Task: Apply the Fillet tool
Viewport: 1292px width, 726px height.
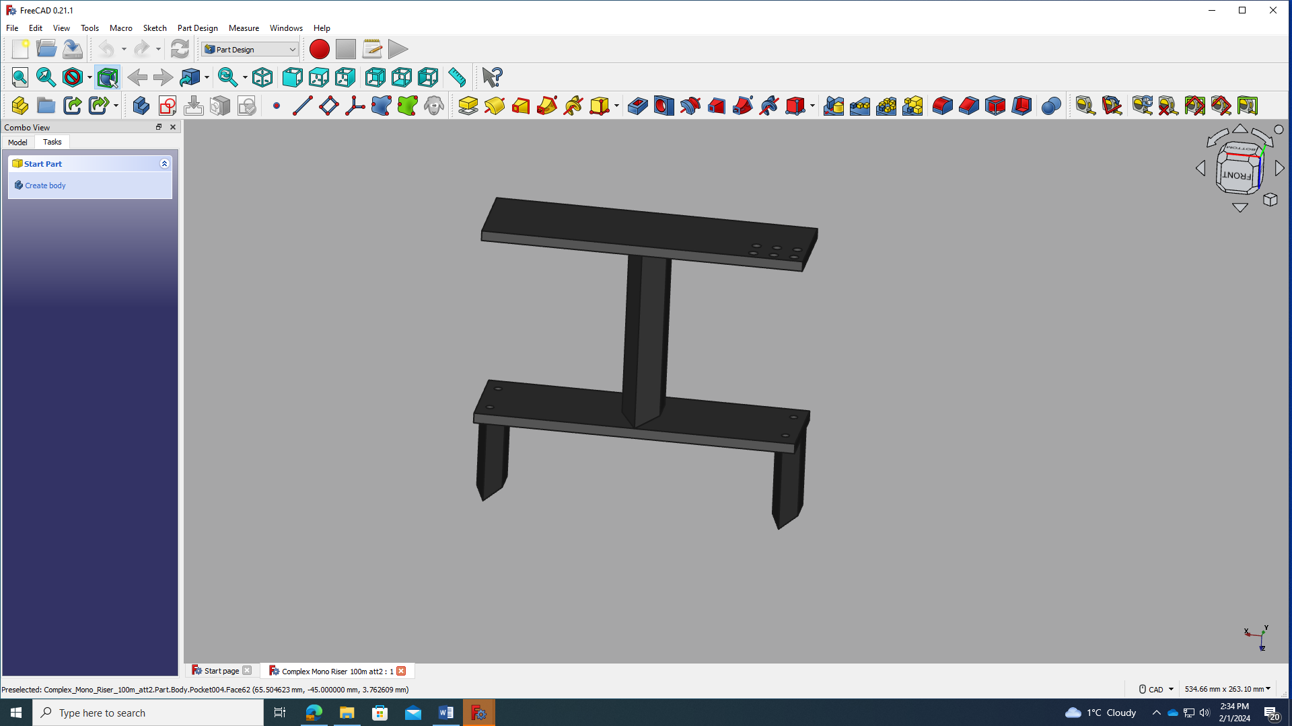Action: [x=943, y=106]
